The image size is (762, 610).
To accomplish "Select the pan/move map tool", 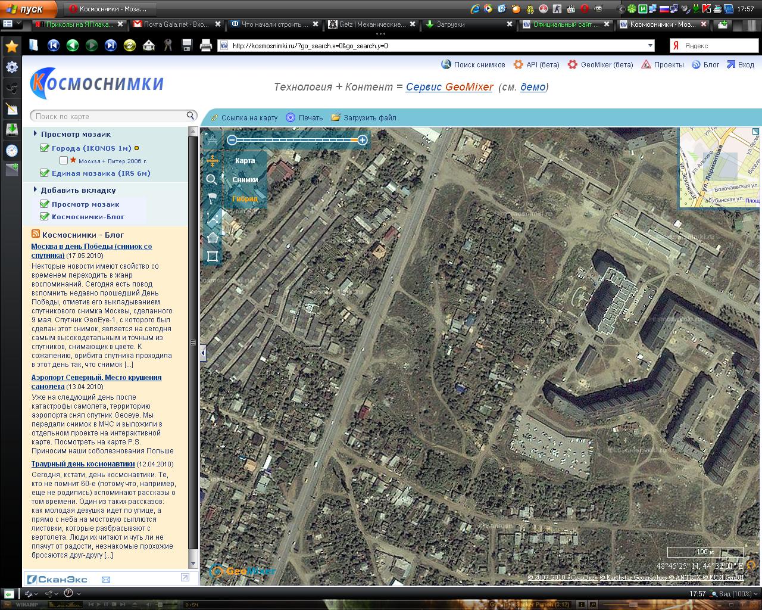I will (212, 160).
